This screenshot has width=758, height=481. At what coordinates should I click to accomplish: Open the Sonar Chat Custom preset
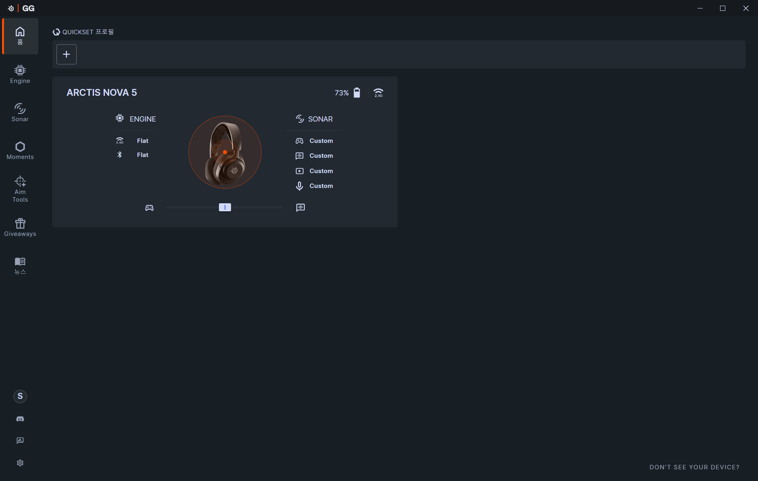click(321, 156)
